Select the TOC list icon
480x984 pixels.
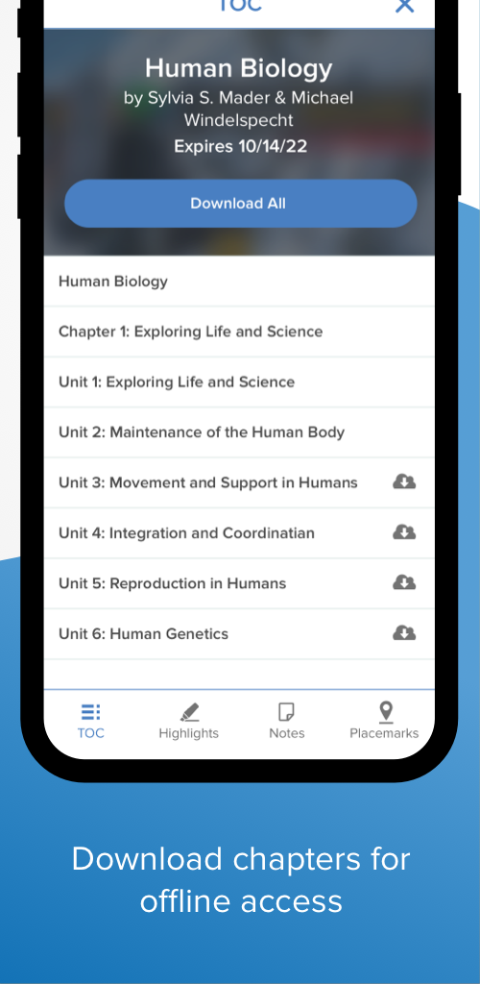click(x=91, y=712)
